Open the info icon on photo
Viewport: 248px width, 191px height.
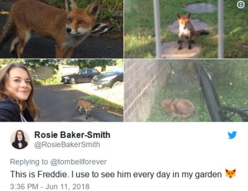point(241,5)
